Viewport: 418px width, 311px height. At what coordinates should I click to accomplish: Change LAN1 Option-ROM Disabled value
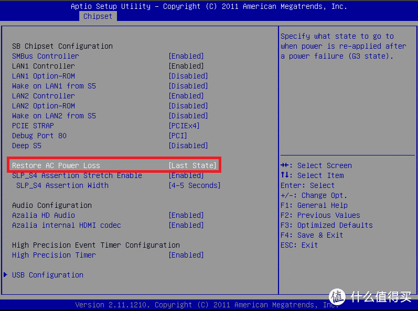pyautogui.click(x=188, y=76)
